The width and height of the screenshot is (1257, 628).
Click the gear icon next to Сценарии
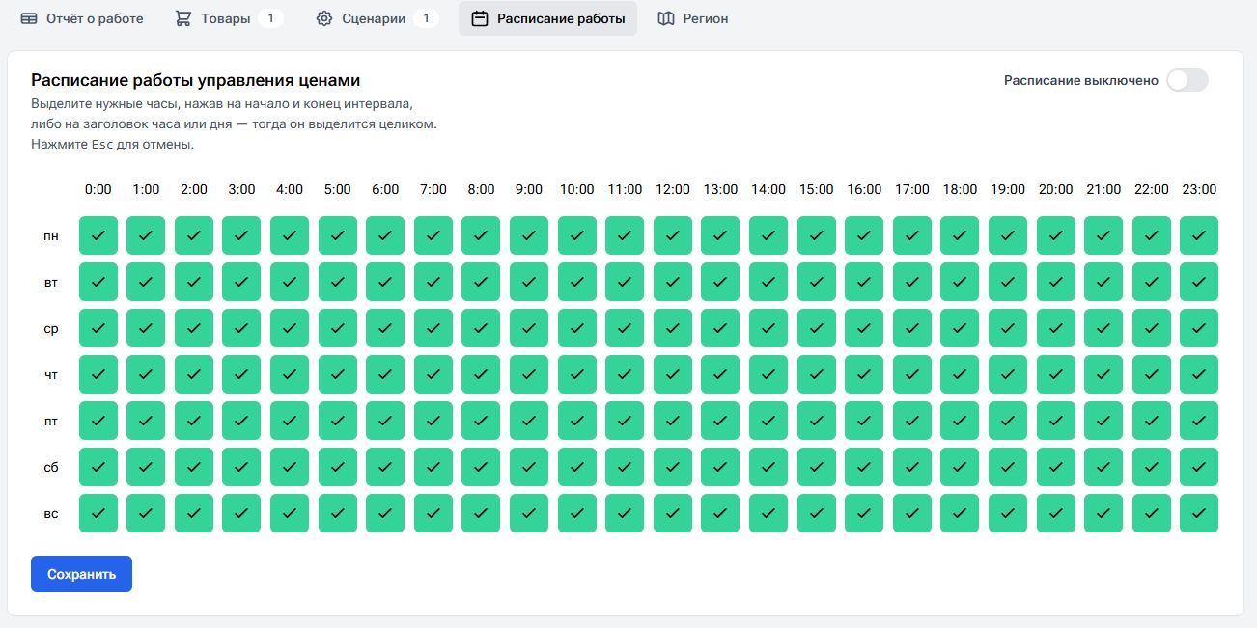tap(324, 18)
